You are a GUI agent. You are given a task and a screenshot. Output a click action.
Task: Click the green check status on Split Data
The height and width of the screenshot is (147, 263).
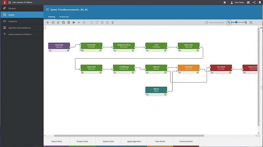[165, 72]
